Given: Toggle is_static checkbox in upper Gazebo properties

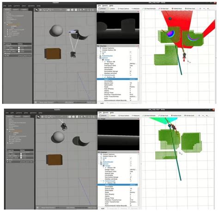Looking at the screenshot, I should [19, 48].
